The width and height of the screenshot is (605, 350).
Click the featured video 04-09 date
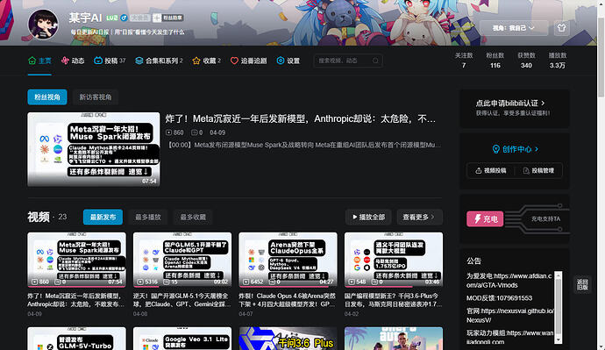(x=217, y=132)
